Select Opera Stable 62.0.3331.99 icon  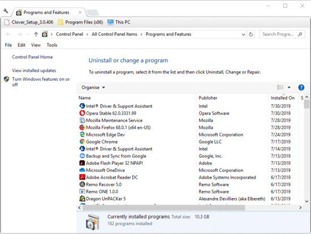82,113
